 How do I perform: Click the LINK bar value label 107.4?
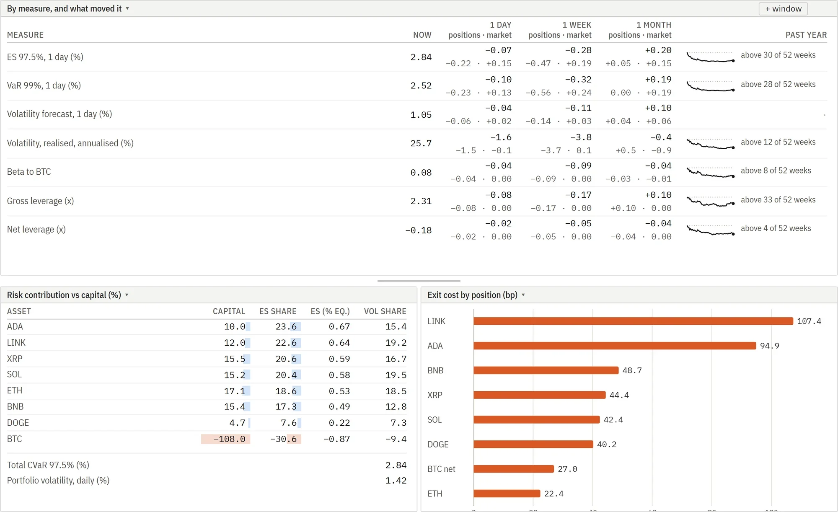809,321
